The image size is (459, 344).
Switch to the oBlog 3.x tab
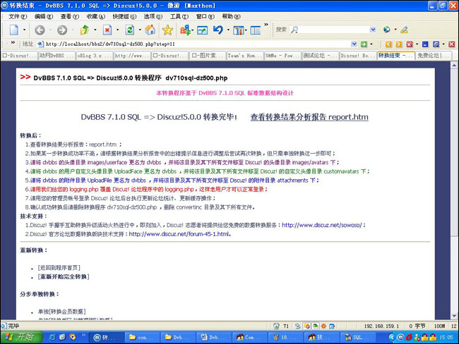point(94,56)
